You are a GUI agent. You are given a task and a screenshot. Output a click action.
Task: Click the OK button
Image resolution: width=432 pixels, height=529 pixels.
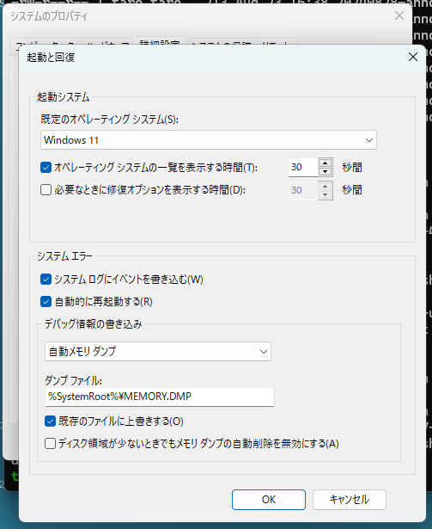269,500
